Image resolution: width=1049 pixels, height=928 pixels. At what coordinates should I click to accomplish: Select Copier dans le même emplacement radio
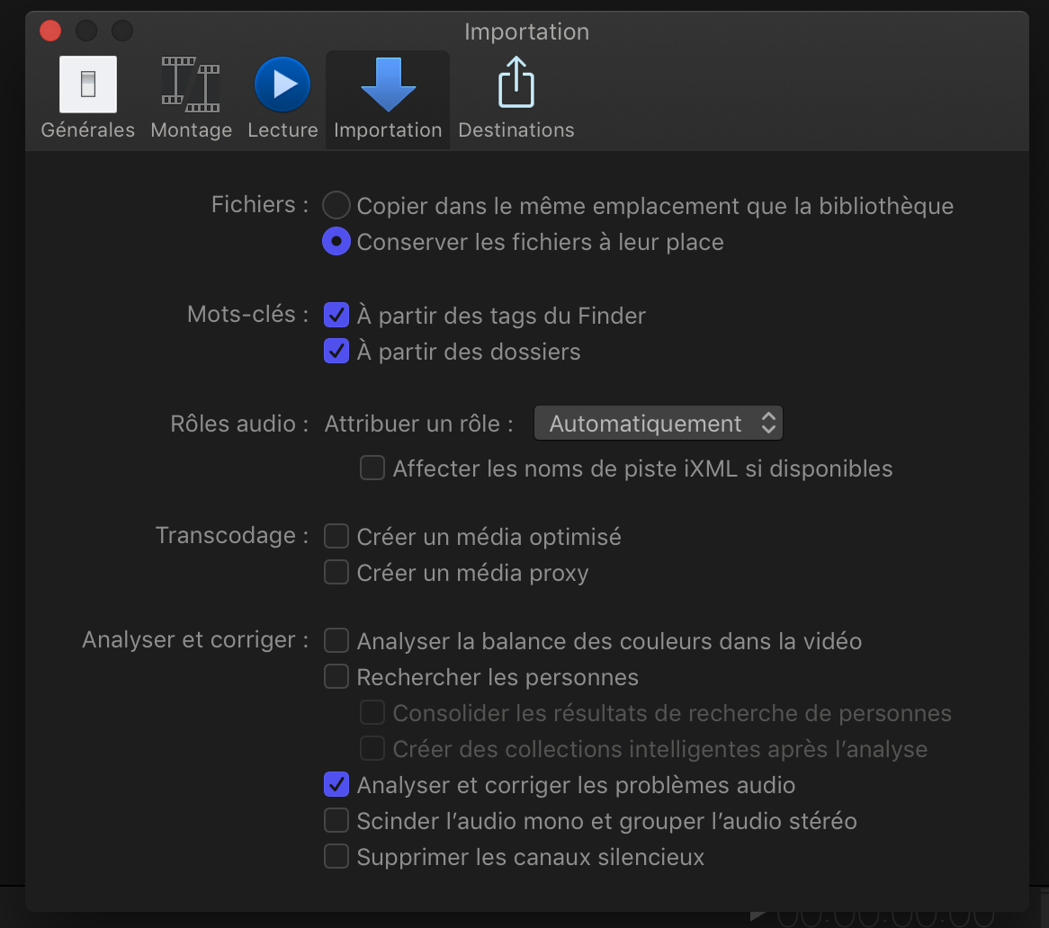336,205
